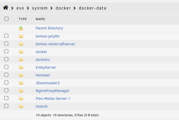Image resolution: width=179 pixels, height=120 pixels.
Task: Open the binhex-minecraftserver folder link
Action: coord(55,44)
